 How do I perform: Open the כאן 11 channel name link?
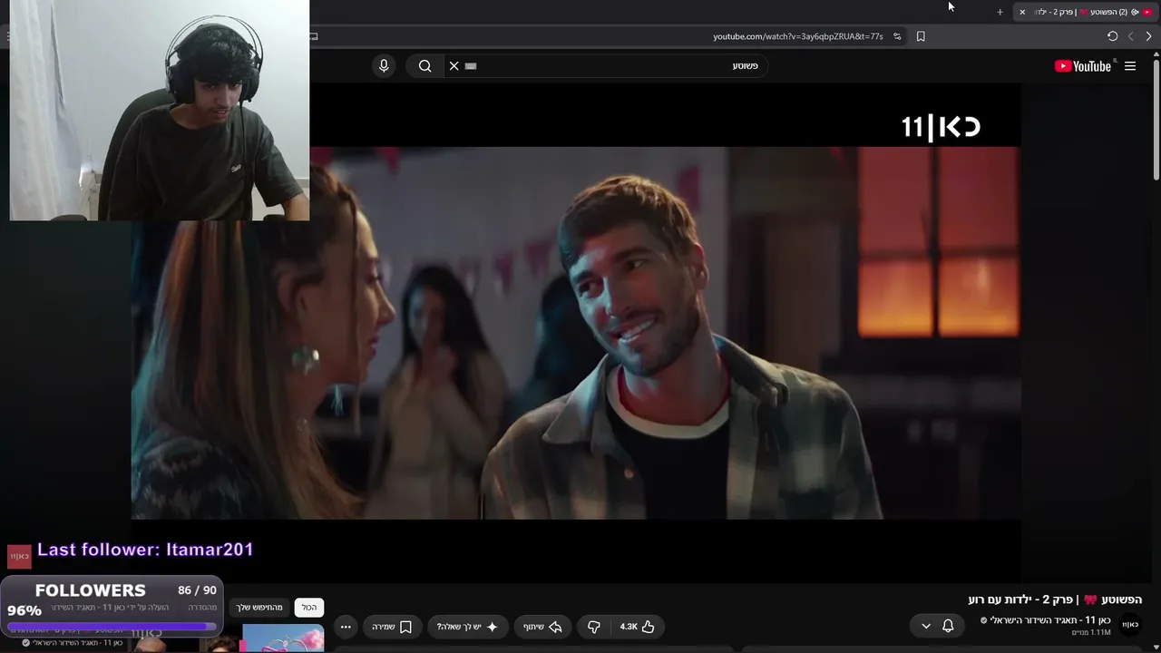tap(1051, 620)
